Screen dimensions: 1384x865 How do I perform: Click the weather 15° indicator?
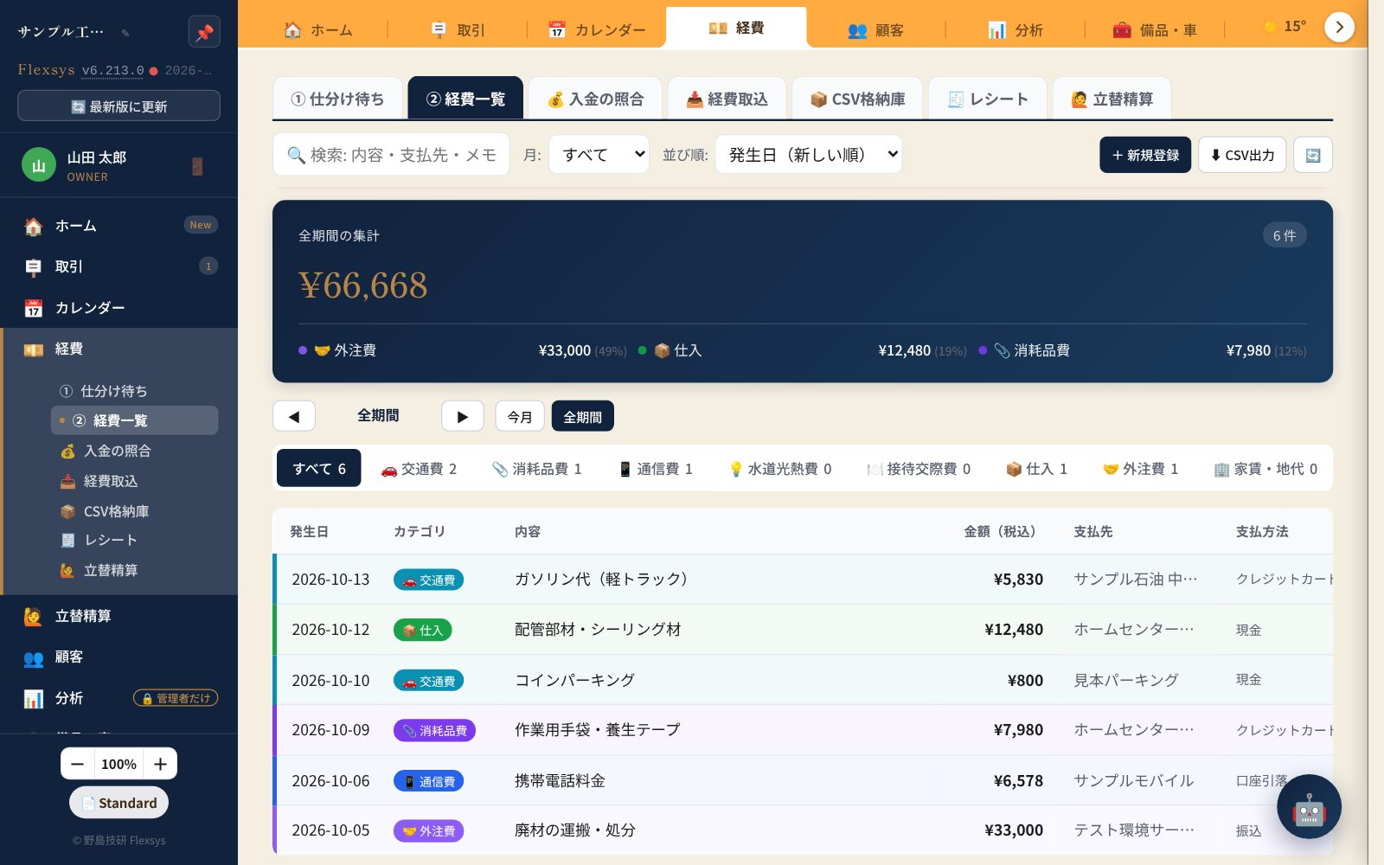click(x=1285, y=27)
